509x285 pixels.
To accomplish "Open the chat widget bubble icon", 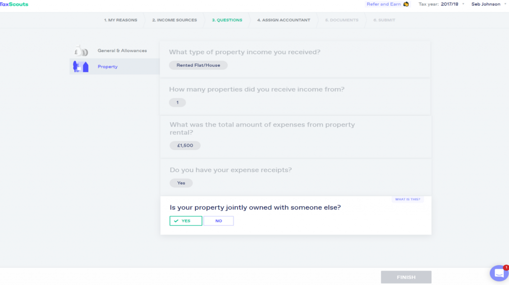I will tap(499, 274).
